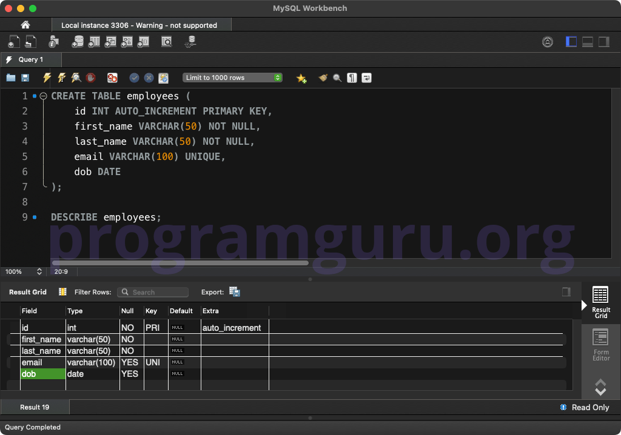Select the last_name field cell
This screenshot has width=621, height=435.
(43, 351)
